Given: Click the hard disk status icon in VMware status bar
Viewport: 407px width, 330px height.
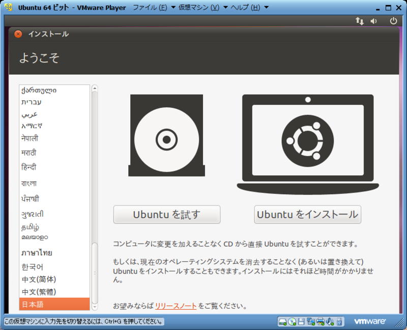Looking at the screenshot, I should pos(282,321).
